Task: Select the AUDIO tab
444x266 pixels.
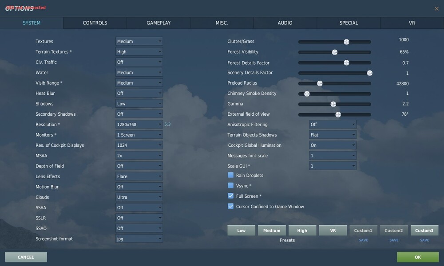Action: (285, 23)
